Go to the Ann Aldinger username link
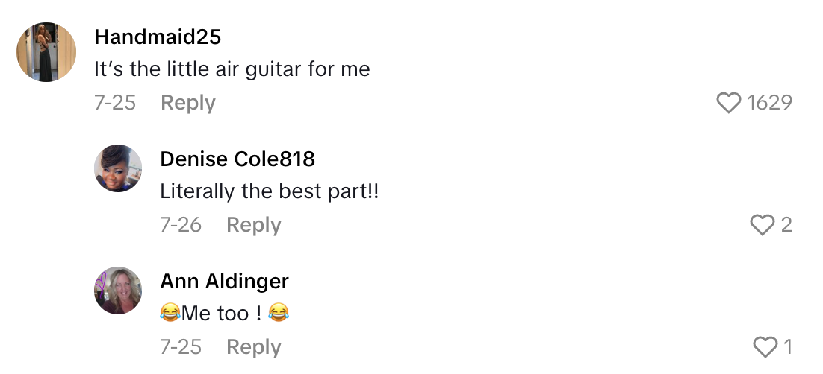Screen dimensions: 823x374 point(224,281)
